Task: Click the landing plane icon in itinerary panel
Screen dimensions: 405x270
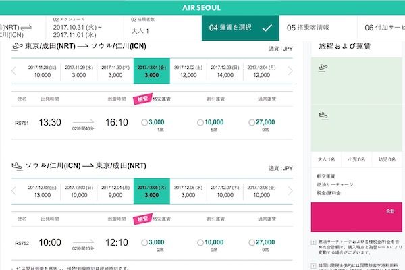Action: coord(323,115)
